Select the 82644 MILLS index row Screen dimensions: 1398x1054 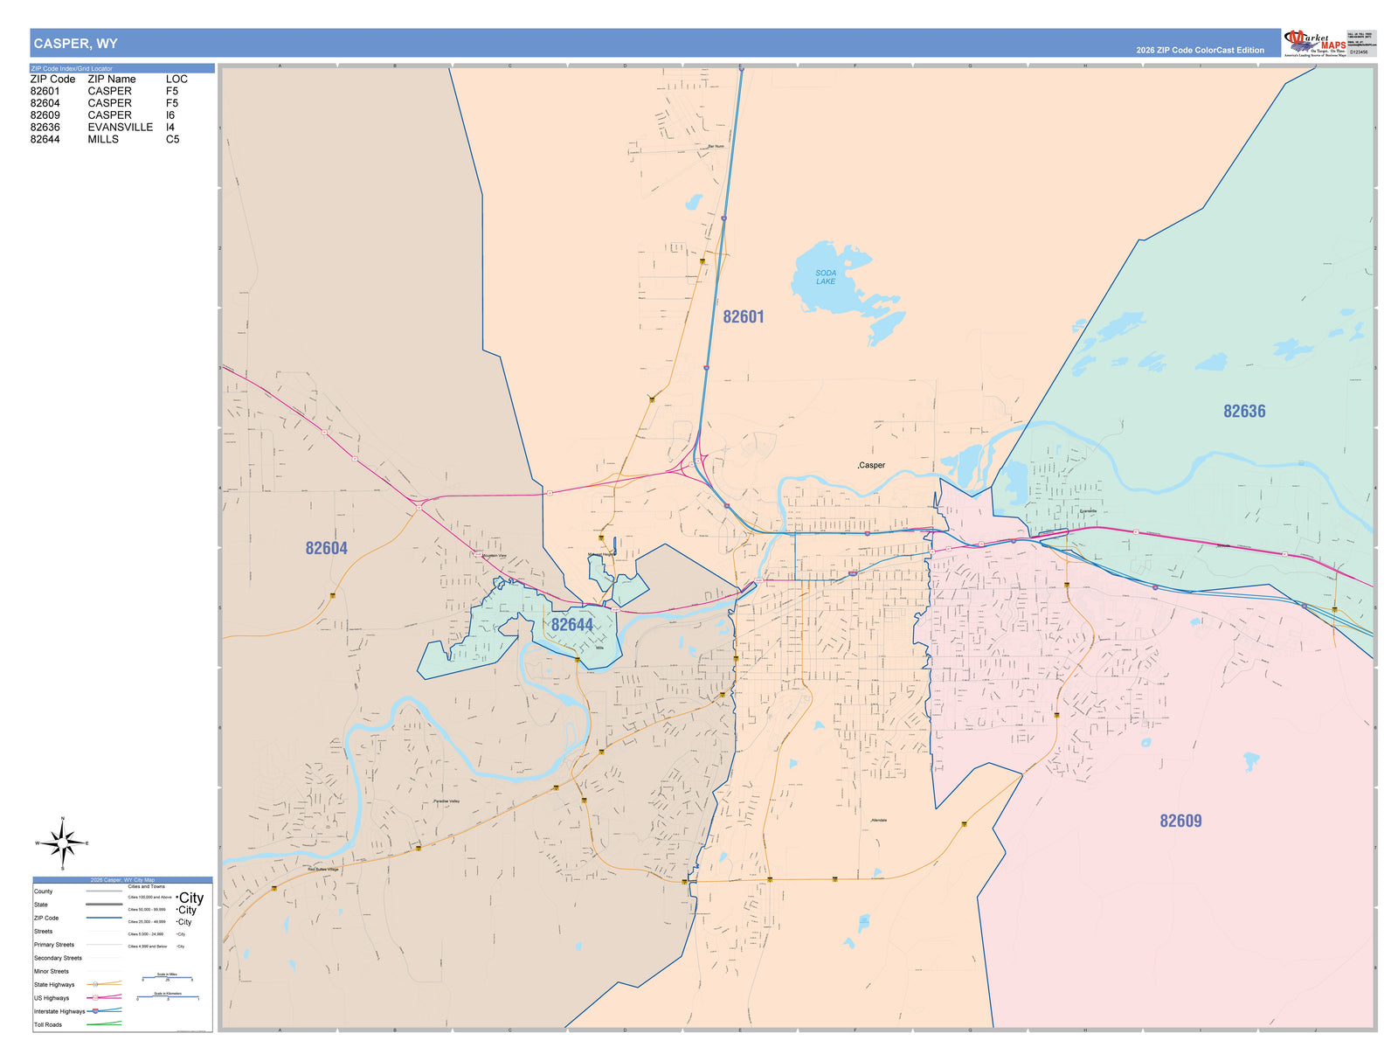pyautogui.click(x=105, y=139)
